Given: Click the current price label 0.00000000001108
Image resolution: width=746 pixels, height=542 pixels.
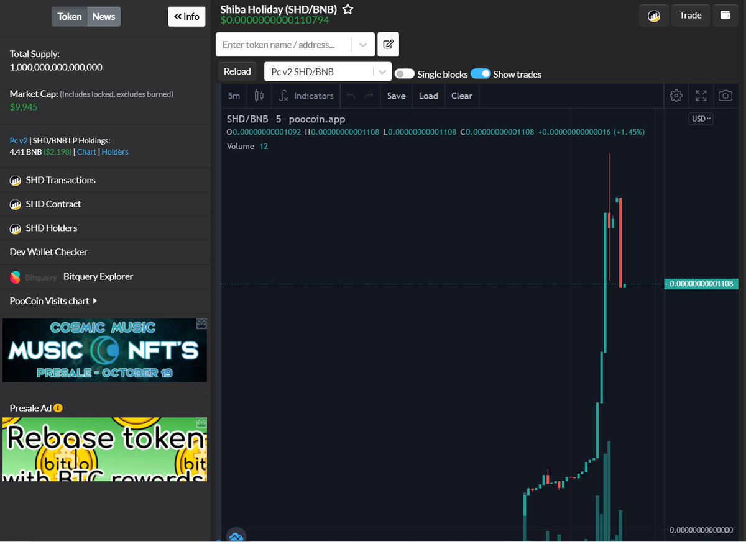Looking at the screenshot, I should click(x=701, y=284).
